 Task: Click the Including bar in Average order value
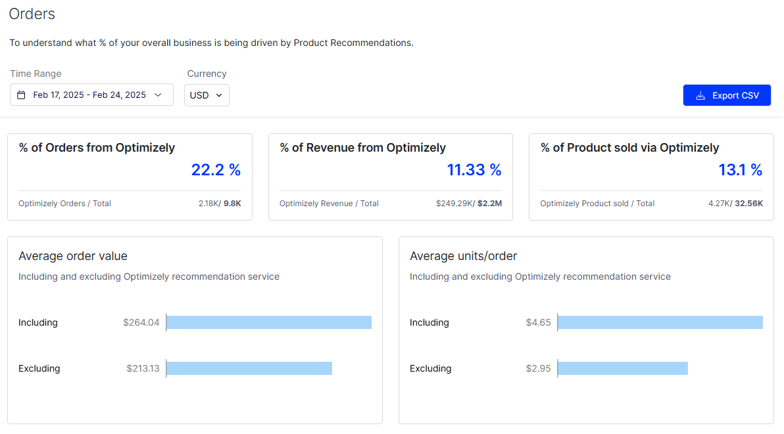tap(269, 322)
